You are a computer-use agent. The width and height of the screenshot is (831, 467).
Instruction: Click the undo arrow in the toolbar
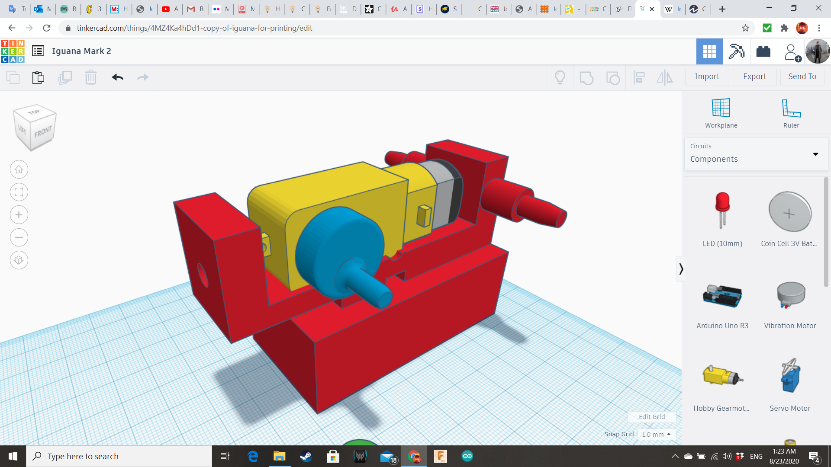[x=117, y=77]
